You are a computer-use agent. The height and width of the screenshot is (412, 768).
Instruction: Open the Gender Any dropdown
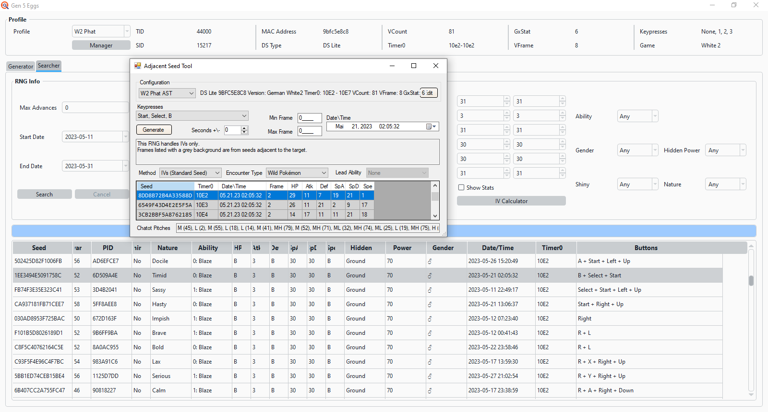click(x=638, y=150)
